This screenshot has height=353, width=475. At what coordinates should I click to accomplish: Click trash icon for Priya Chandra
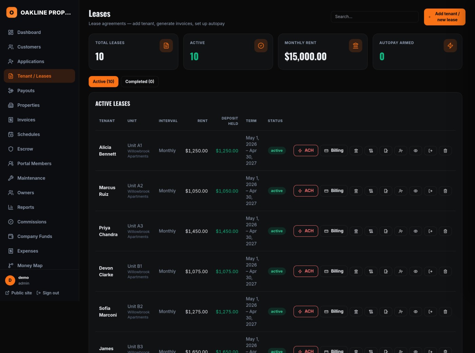445,231
